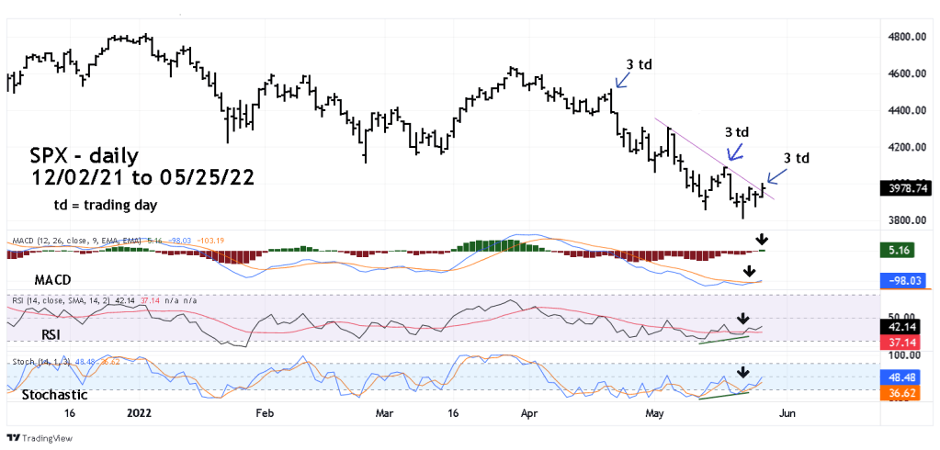The height and width of the screenshot is (450, 940).
Task: Click the blue arrow at the late-April price peak
Action: [621, 81]
